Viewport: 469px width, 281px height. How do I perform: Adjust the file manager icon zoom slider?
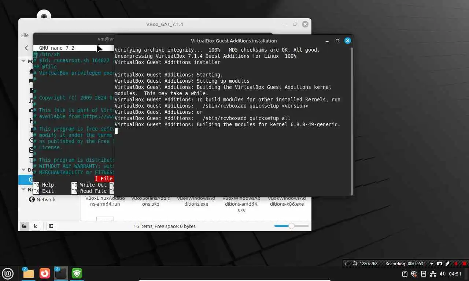[291, 226]
